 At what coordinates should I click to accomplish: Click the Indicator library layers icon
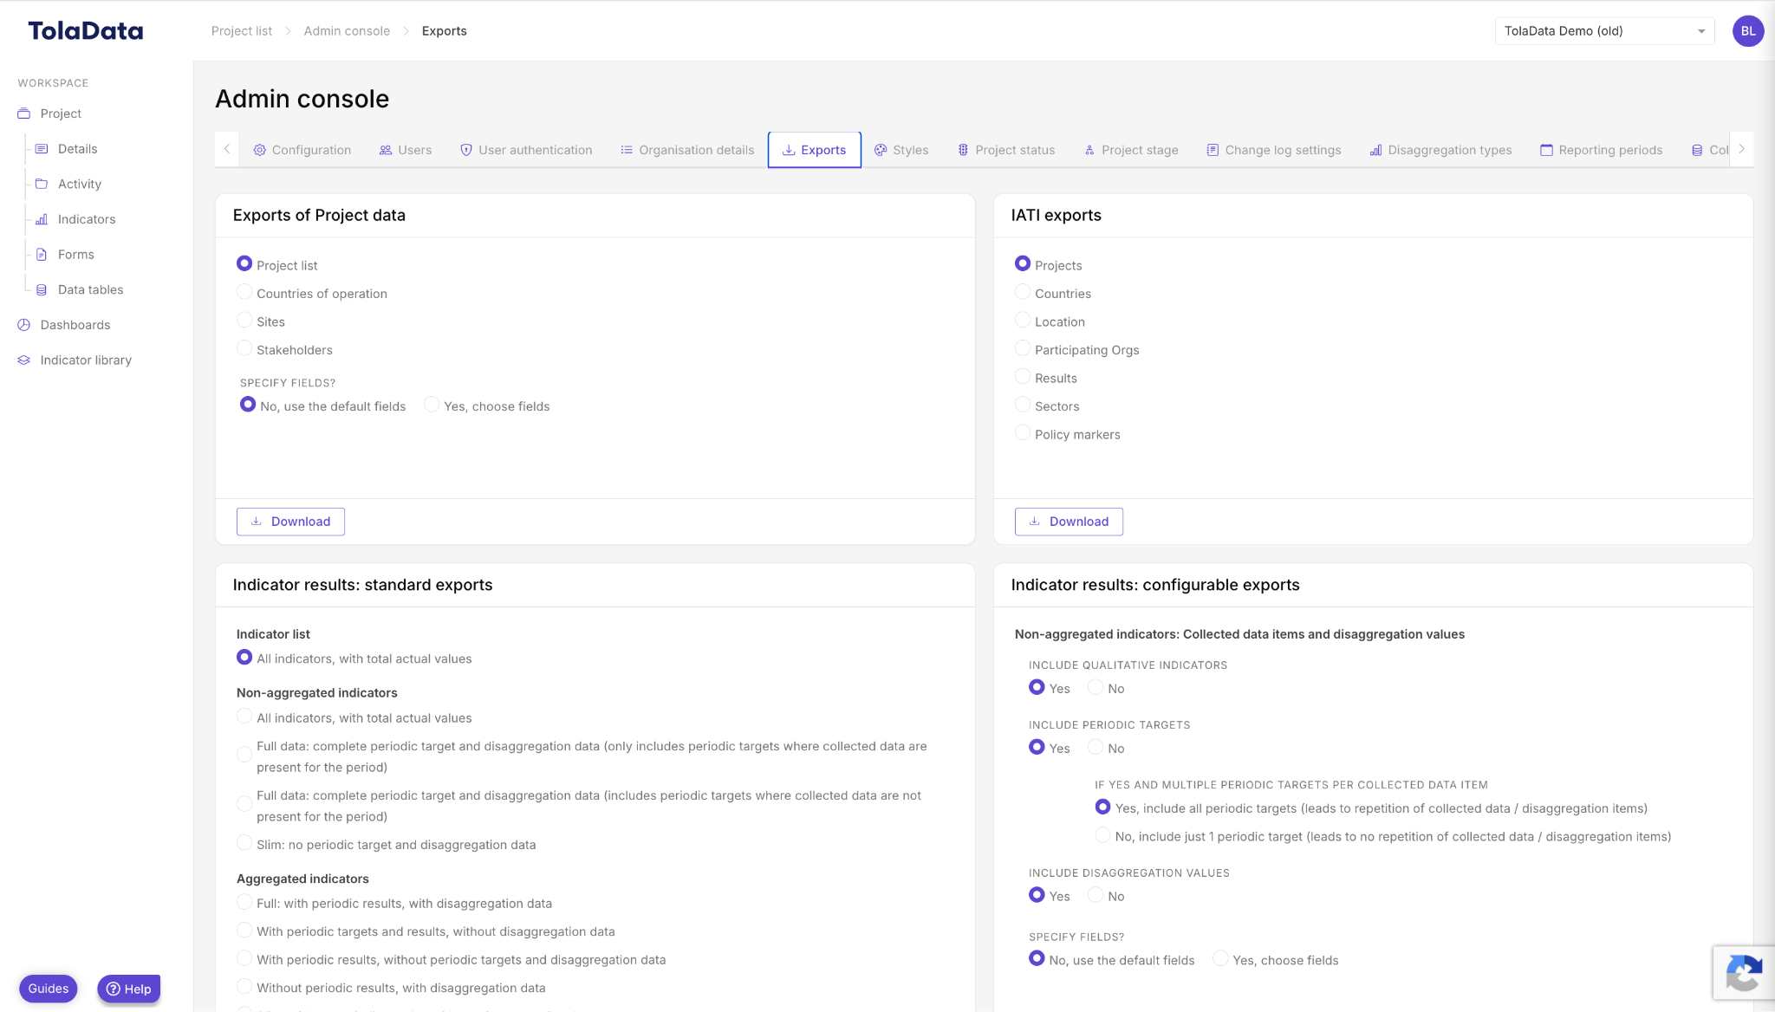24,360
